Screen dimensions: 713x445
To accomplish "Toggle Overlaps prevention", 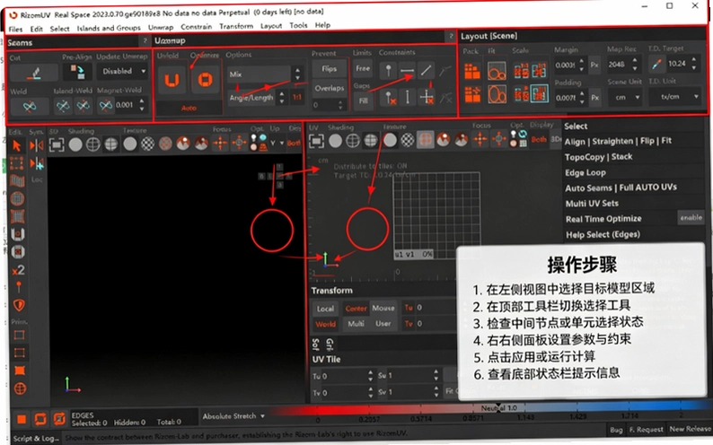I will [x=329, y=89].
